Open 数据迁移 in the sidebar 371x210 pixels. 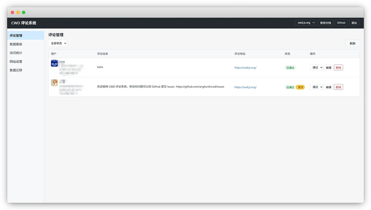coord(26,70)
